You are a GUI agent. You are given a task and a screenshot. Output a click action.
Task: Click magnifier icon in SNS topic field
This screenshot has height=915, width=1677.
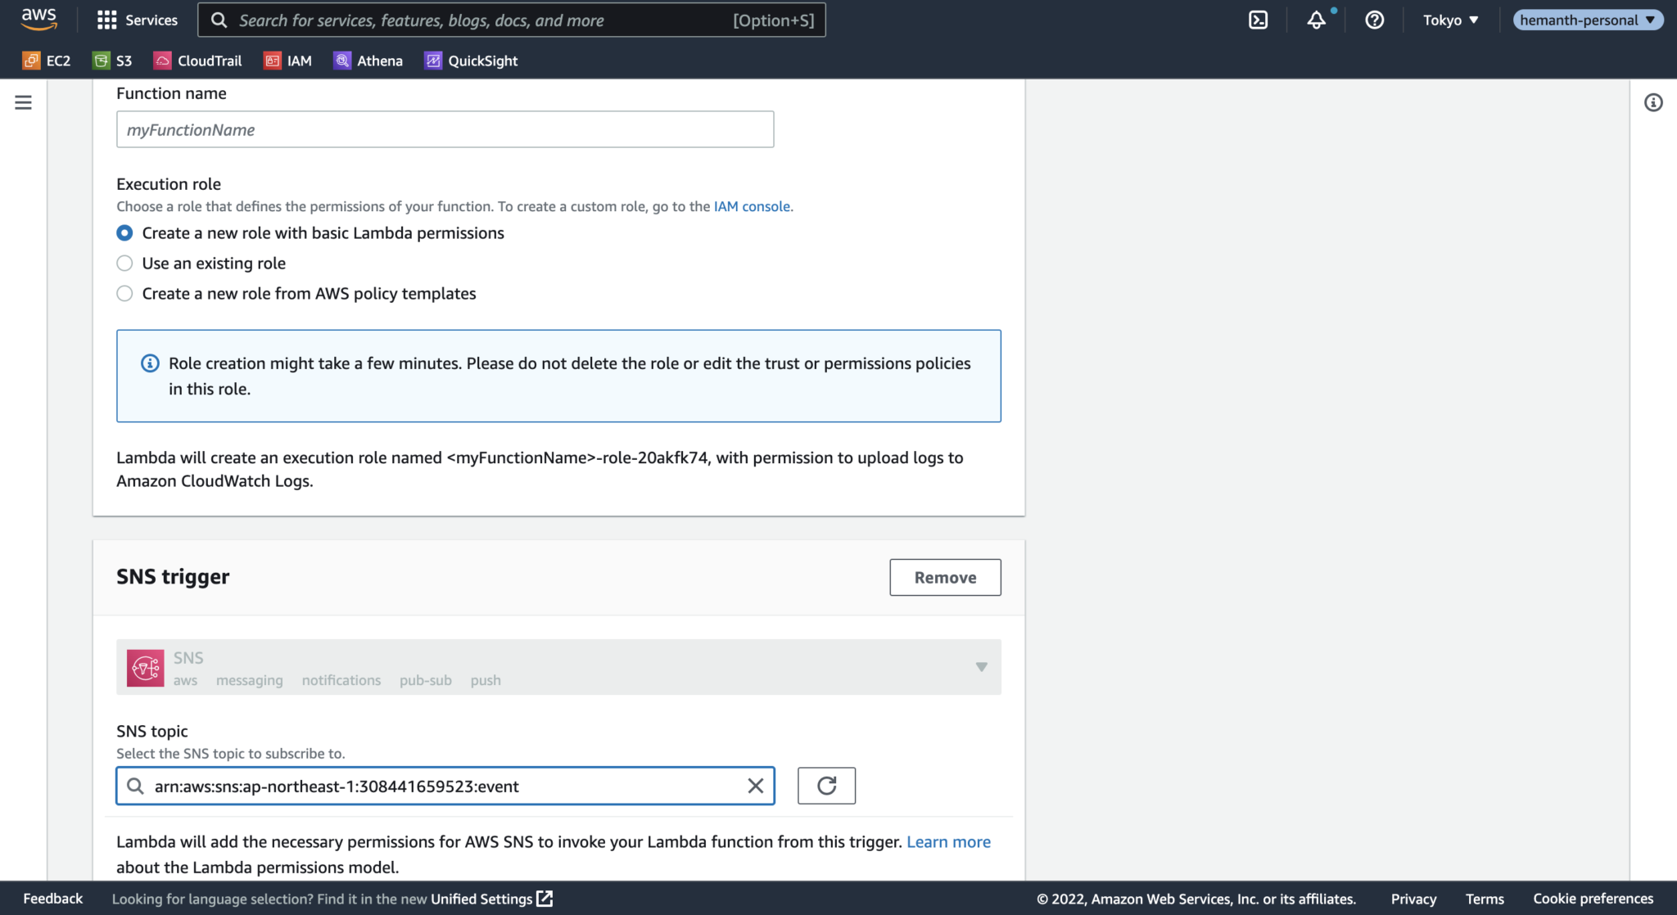coord(135,786)
